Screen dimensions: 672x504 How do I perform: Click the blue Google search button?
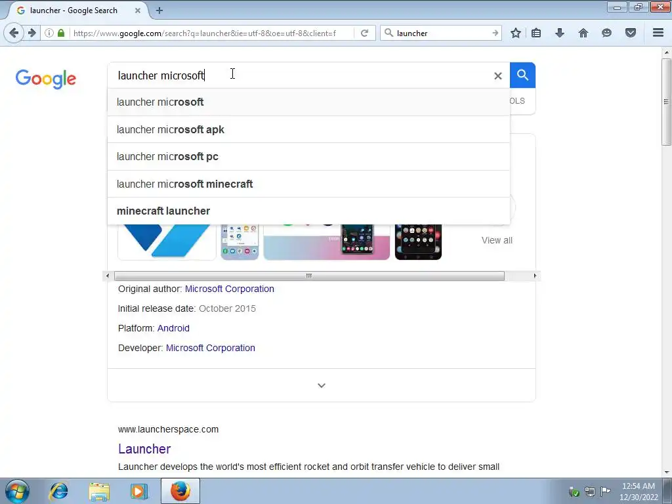(522, 75)
